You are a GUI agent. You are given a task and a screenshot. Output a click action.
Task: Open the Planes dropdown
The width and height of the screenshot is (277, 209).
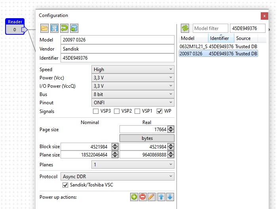click(133, 165)
